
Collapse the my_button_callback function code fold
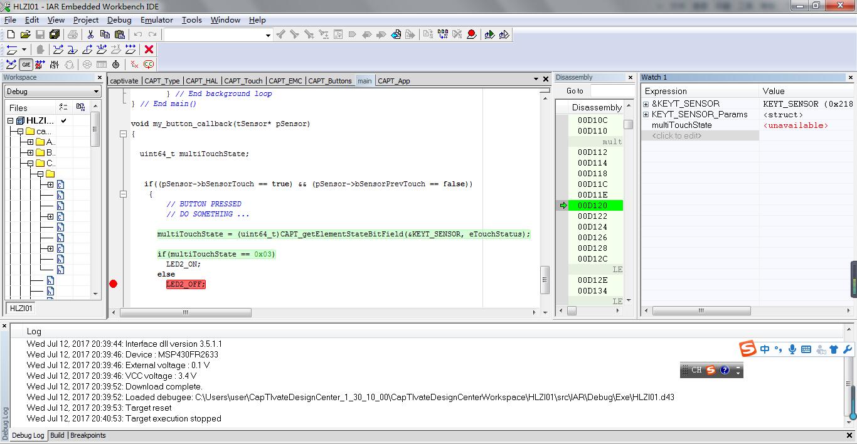point(124,134)
